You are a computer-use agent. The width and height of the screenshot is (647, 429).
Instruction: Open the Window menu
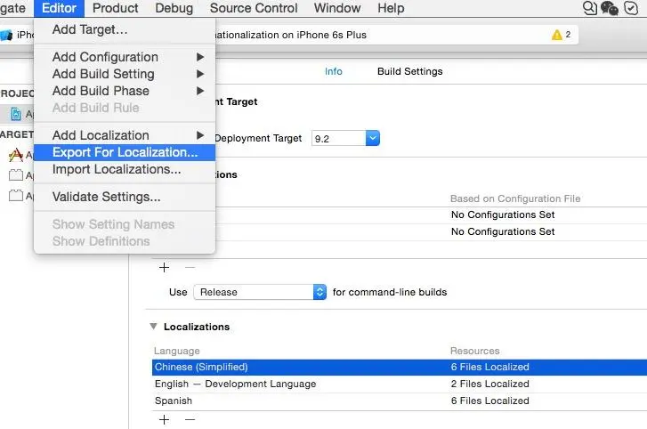[337, 8]
